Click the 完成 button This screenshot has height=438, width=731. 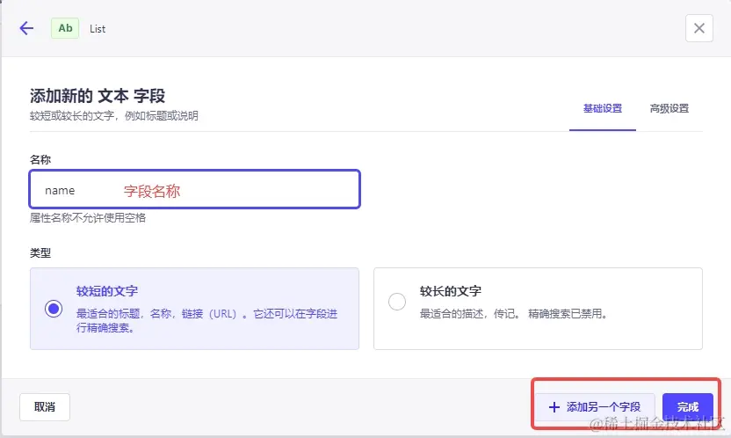point(687,407)
